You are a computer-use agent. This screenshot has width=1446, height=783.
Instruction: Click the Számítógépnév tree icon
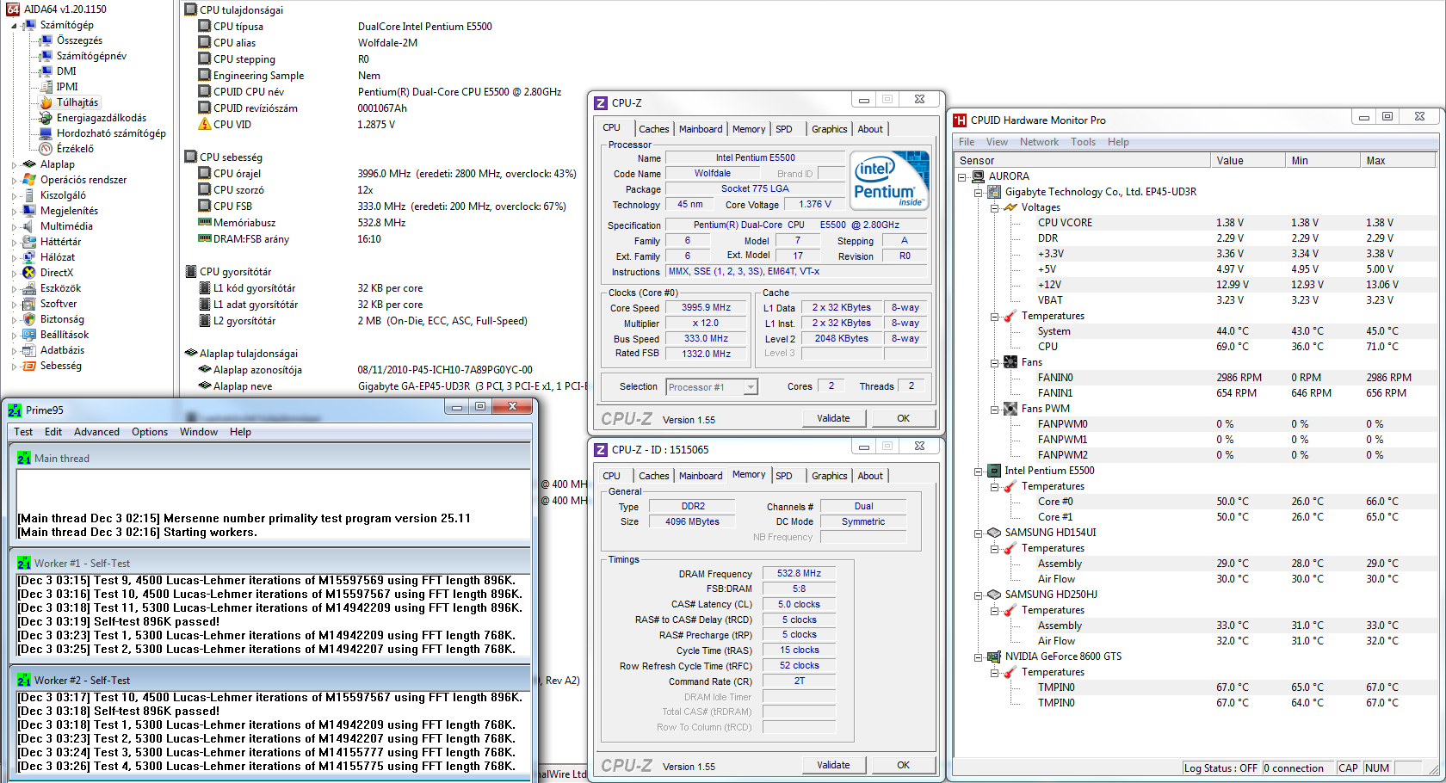tap(46, 56)
